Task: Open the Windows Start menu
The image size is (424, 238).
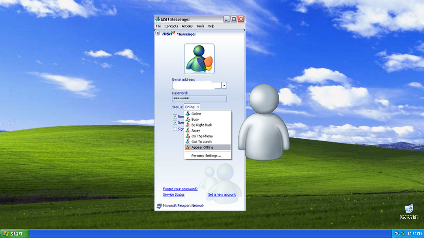Action: pyautogui.click(x=15, y=234)
